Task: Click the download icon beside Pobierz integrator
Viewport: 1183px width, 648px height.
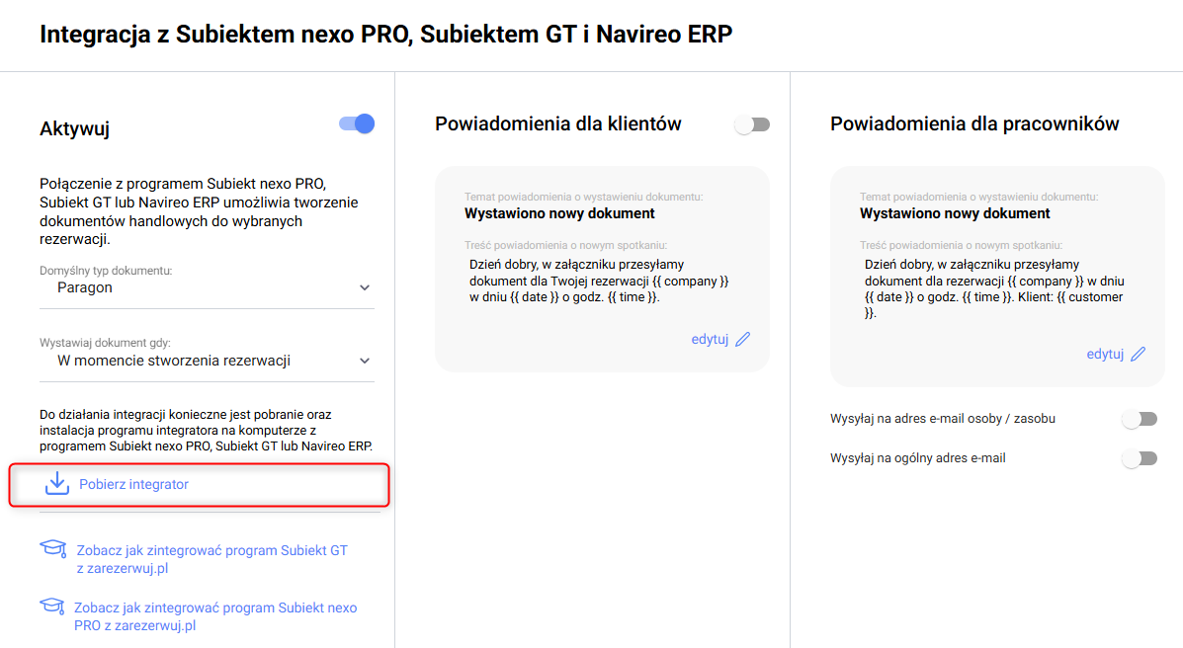Action: click(57, 483)
